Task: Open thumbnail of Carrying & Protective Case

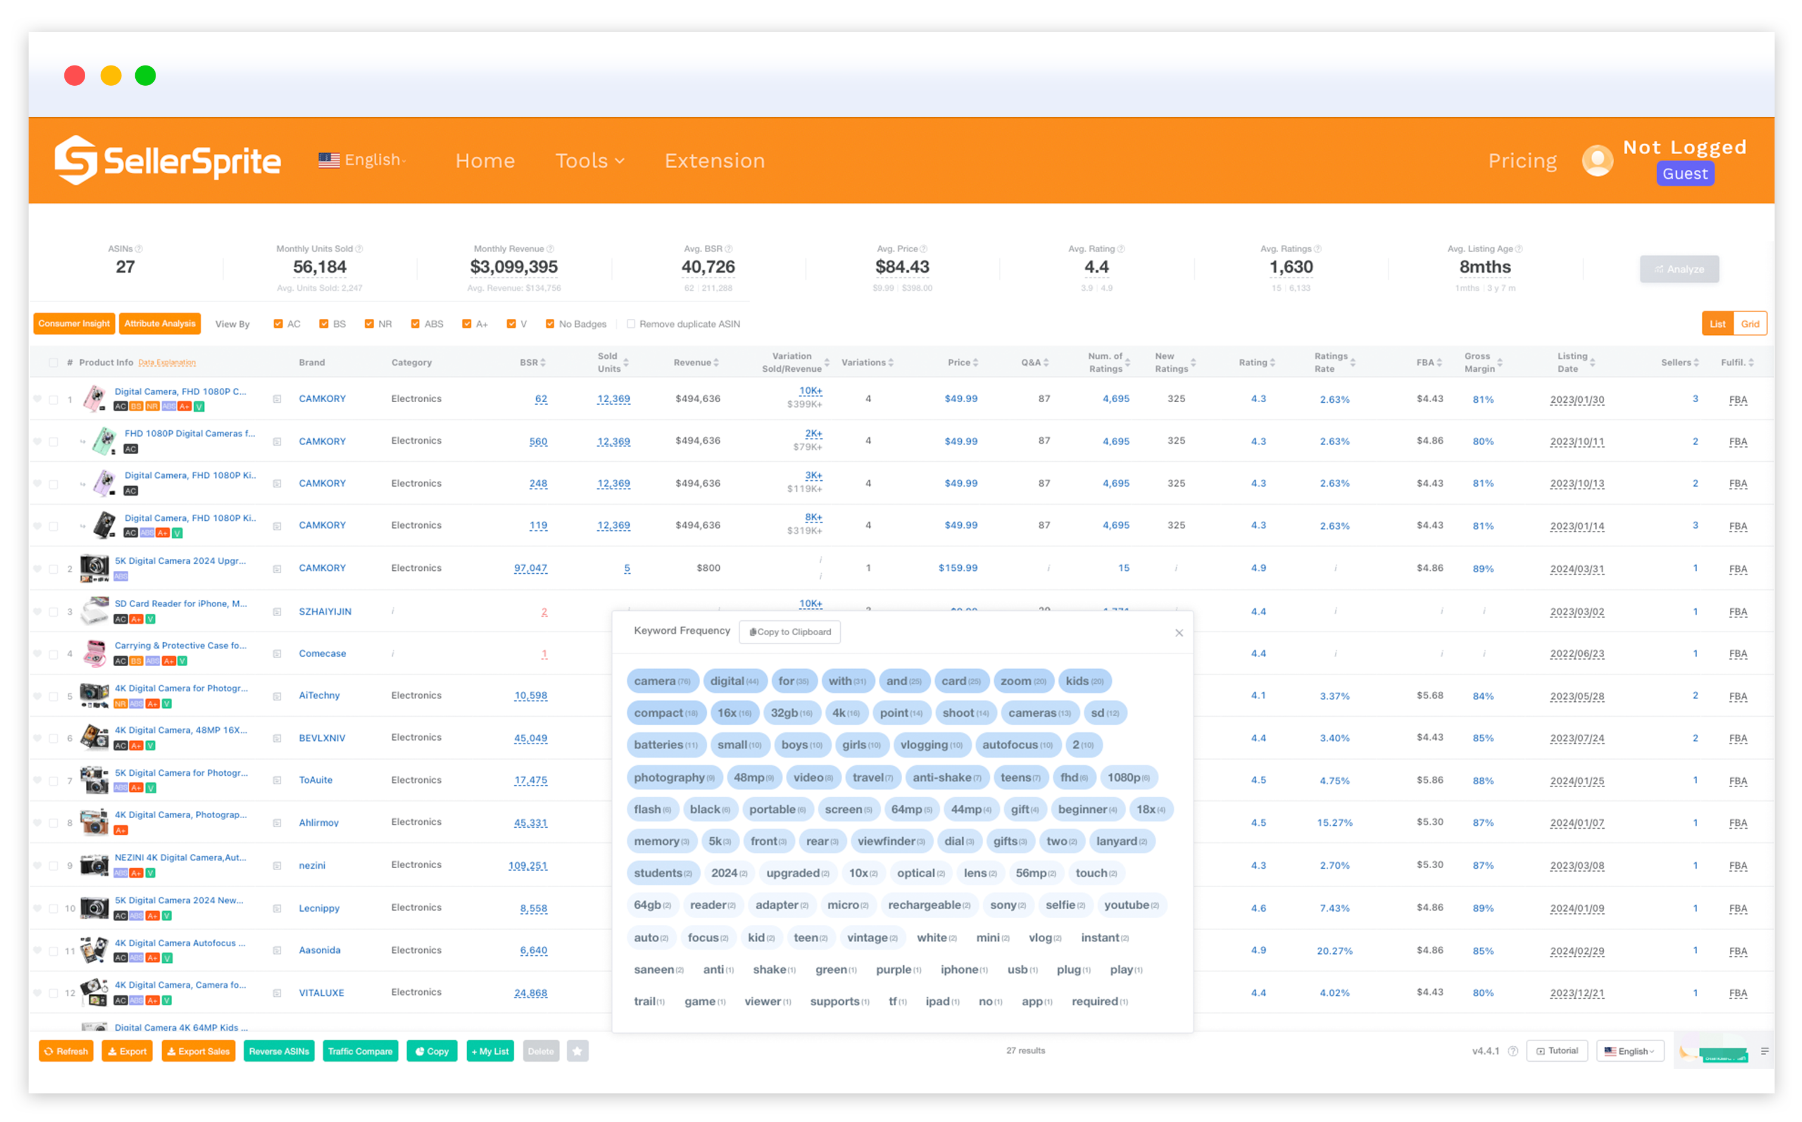Action: click(94, 654)
